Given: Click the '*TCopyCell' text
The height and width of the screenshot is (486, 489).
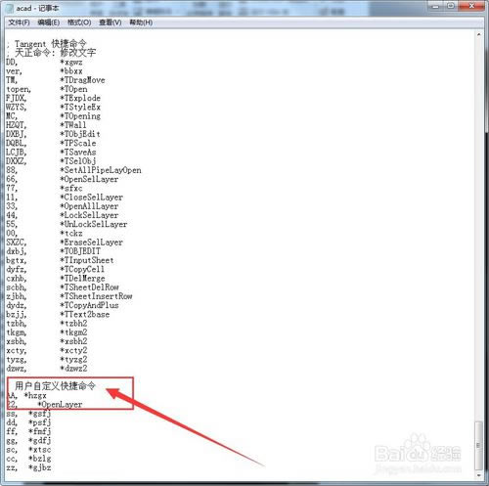Looking at the screenshot, I should click(82, 269).
